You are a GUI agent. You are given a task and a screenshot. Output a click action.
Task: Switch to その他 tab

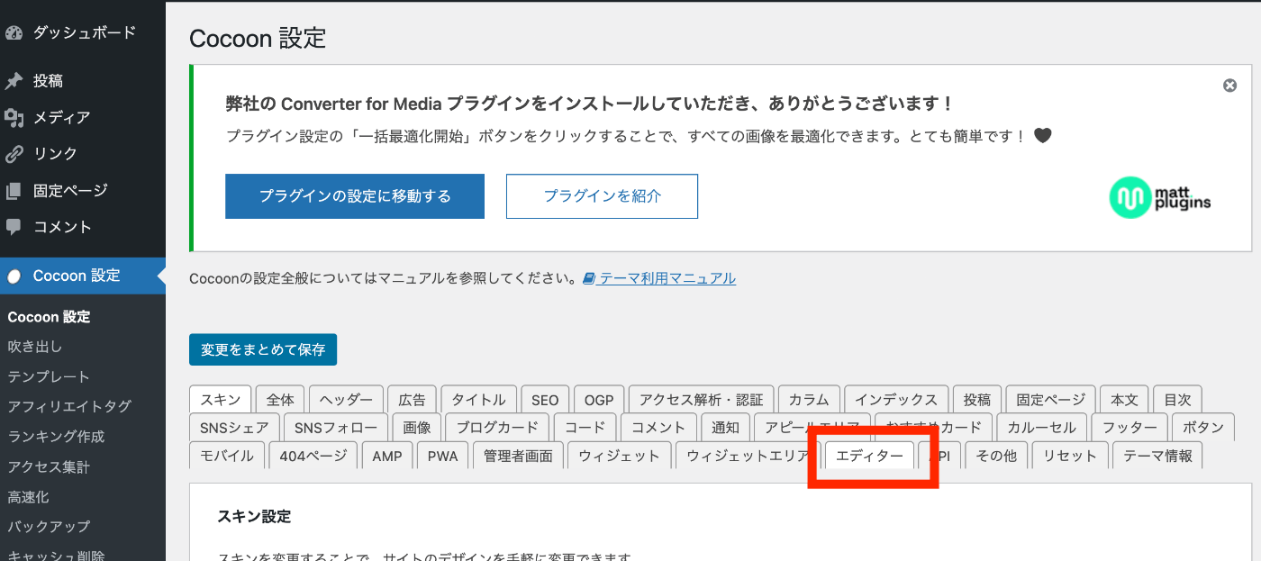[x=996, y=456]
